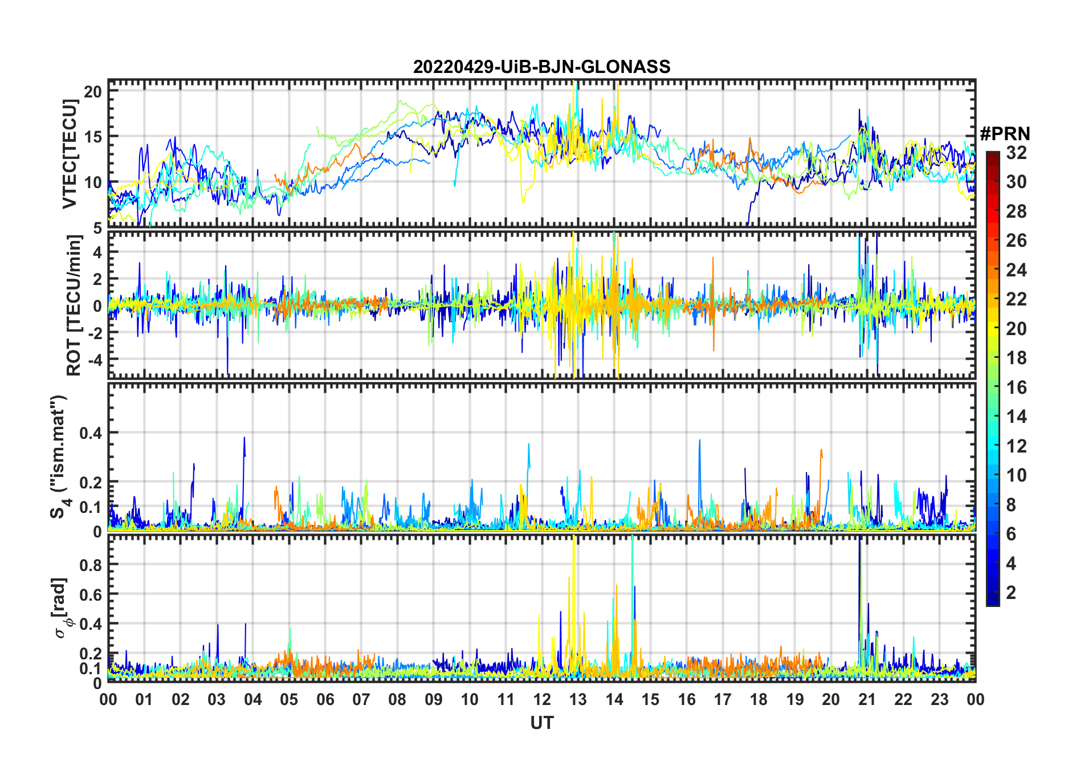
Task: Click the S4 ("ism.mat") y-axis label
Action: click(59, 457)
